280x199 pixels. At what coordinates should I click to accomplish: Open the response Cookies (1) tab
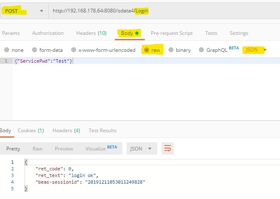coord(30,131)
